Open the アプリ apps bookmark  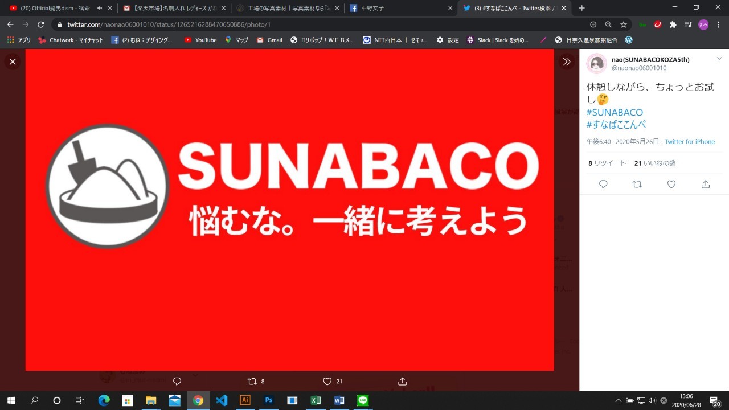(19, 40)
